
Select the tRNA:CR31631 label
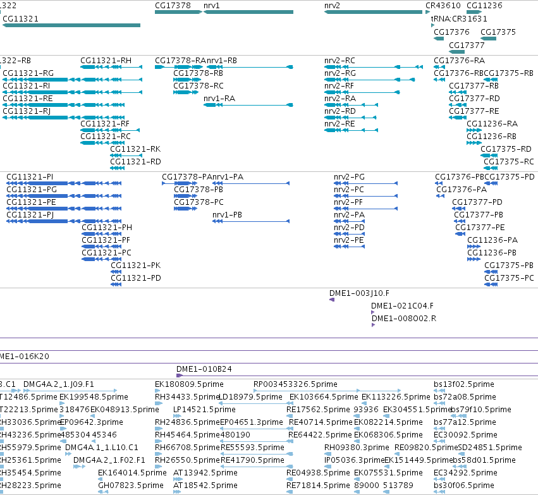459,19
